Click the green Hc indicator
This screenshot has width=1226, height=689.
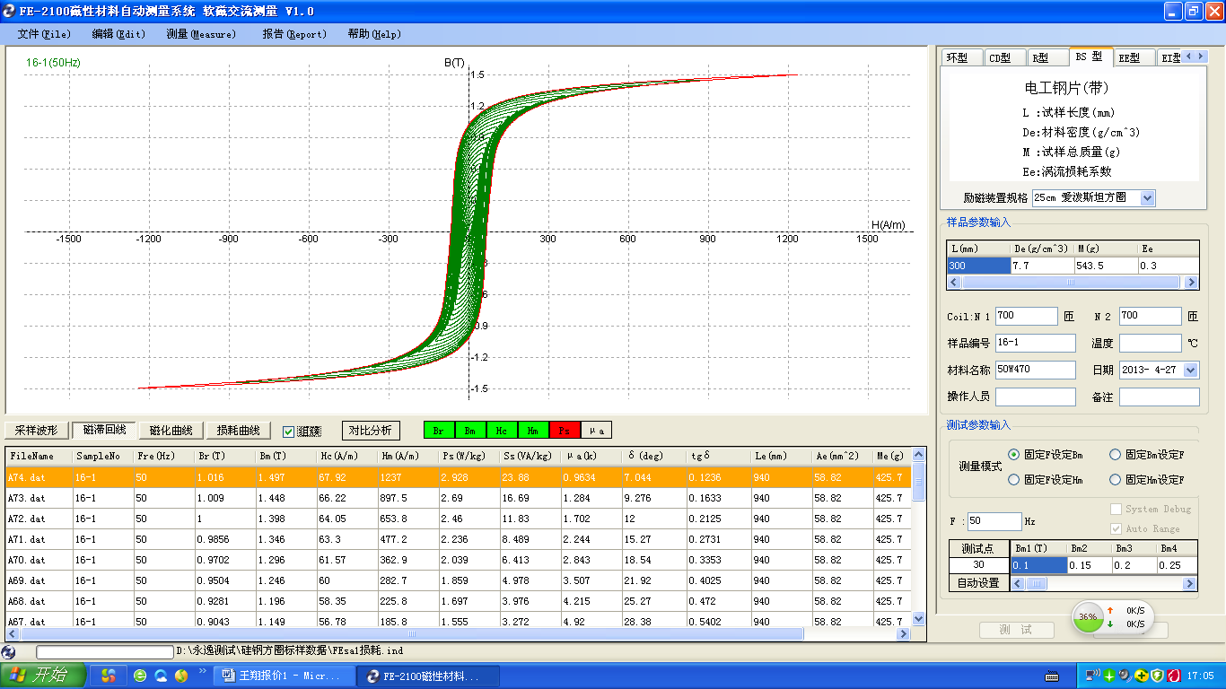[x=501, y=431]
